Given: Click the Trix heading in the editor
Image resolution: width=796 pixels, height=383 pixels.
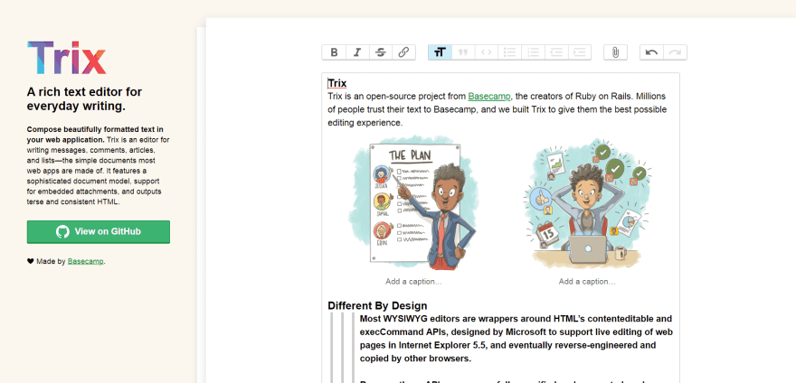Looking at the screenshot, I should point(337,83).
